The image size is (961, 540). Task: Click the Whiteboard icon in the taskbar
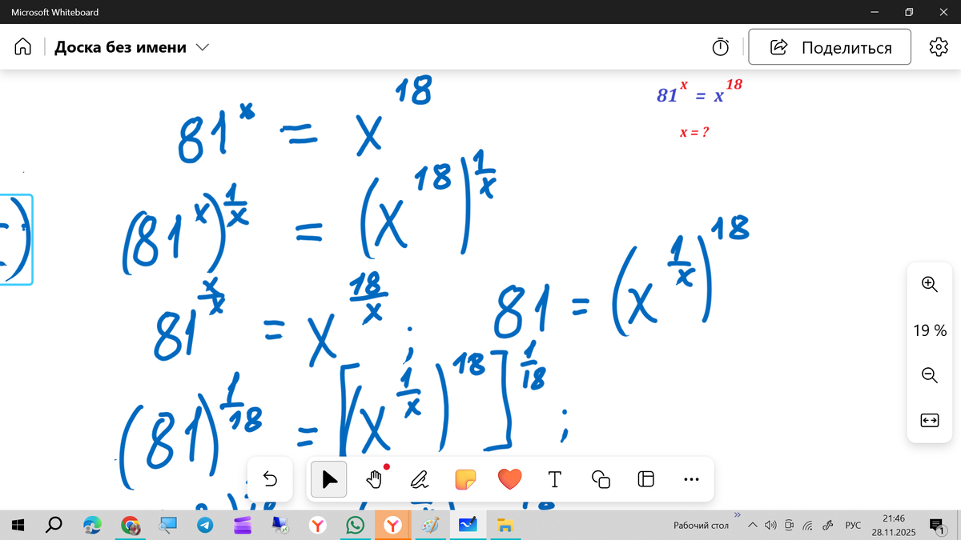tap(468, 525)
